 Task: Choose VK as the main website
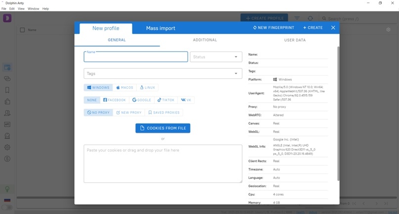pyautogui.click(x=186, y=100)
